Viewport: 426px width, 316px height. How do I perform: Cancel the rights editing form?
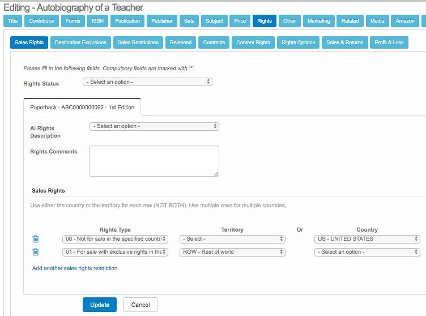[140, 305]
